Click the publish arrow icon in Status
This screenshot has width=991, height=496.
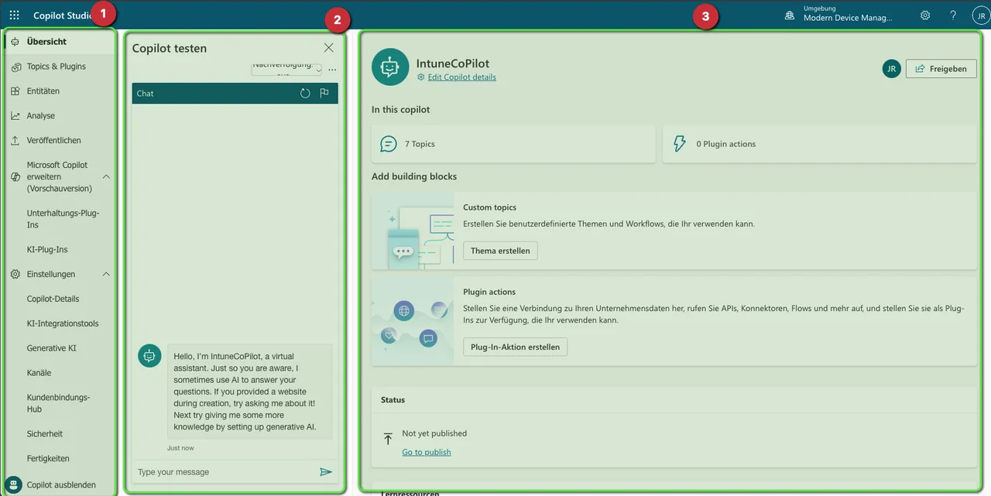pyautogui.click(x=388, y=439)
